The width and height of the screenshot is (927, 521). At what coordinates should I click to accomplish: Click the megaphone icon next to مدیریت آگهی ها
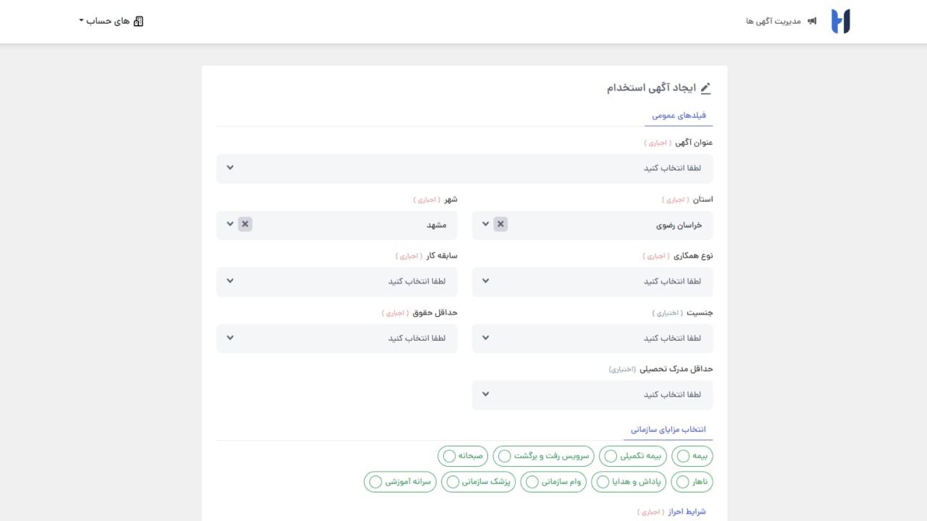point(812,21)
